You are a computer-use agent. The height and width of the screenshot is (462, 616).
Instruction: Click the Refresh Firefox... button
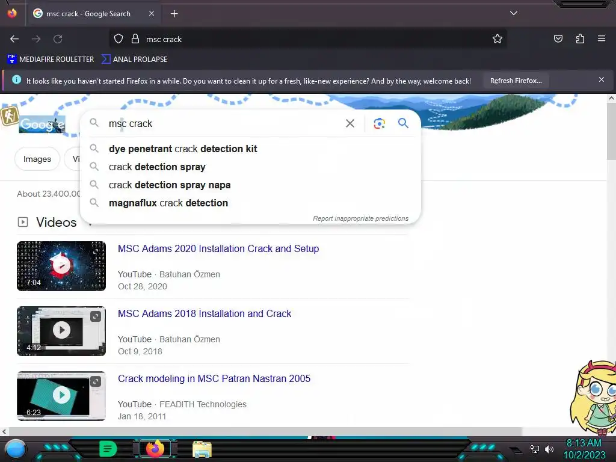click(x=516, y=81)
